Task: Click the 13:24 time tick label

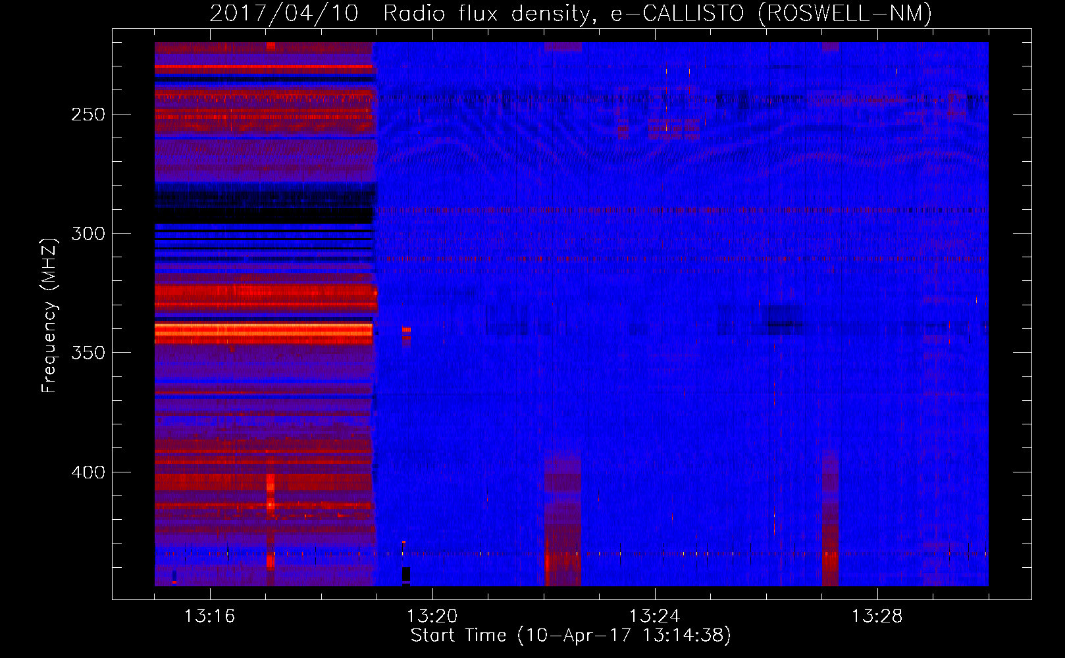Action: 654,616
